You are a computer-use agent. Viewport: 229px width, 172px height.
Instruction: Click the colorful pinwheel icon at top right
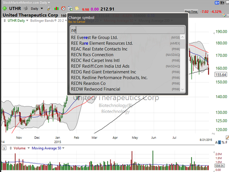click(224, 15)
